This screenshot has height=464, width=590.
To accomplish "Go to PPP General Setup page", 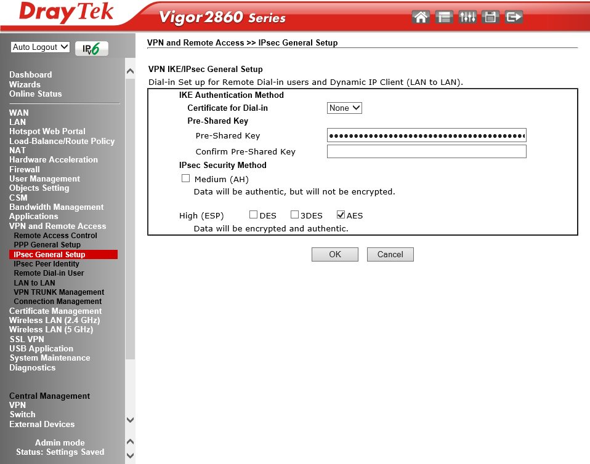I will point(47,245).
